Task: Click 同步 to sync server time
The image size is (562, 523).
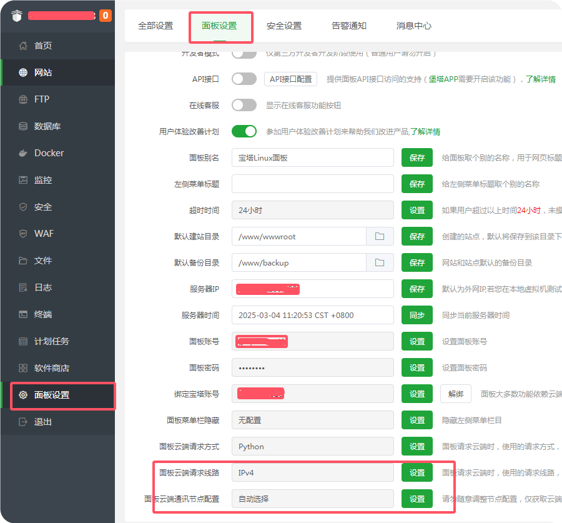Action: click(417, 315)
